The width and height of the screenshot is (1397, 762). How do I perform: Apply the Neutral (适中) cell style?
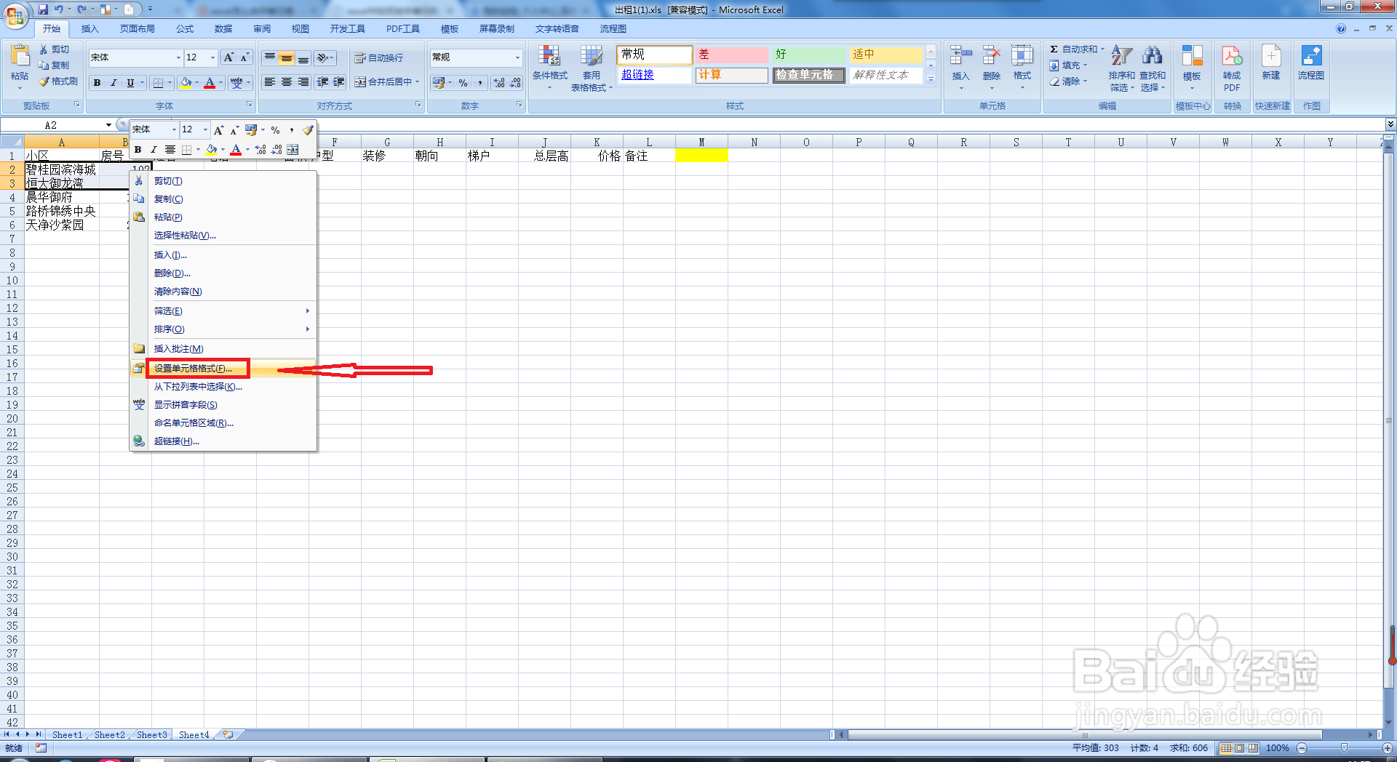(x=886, y=55)
